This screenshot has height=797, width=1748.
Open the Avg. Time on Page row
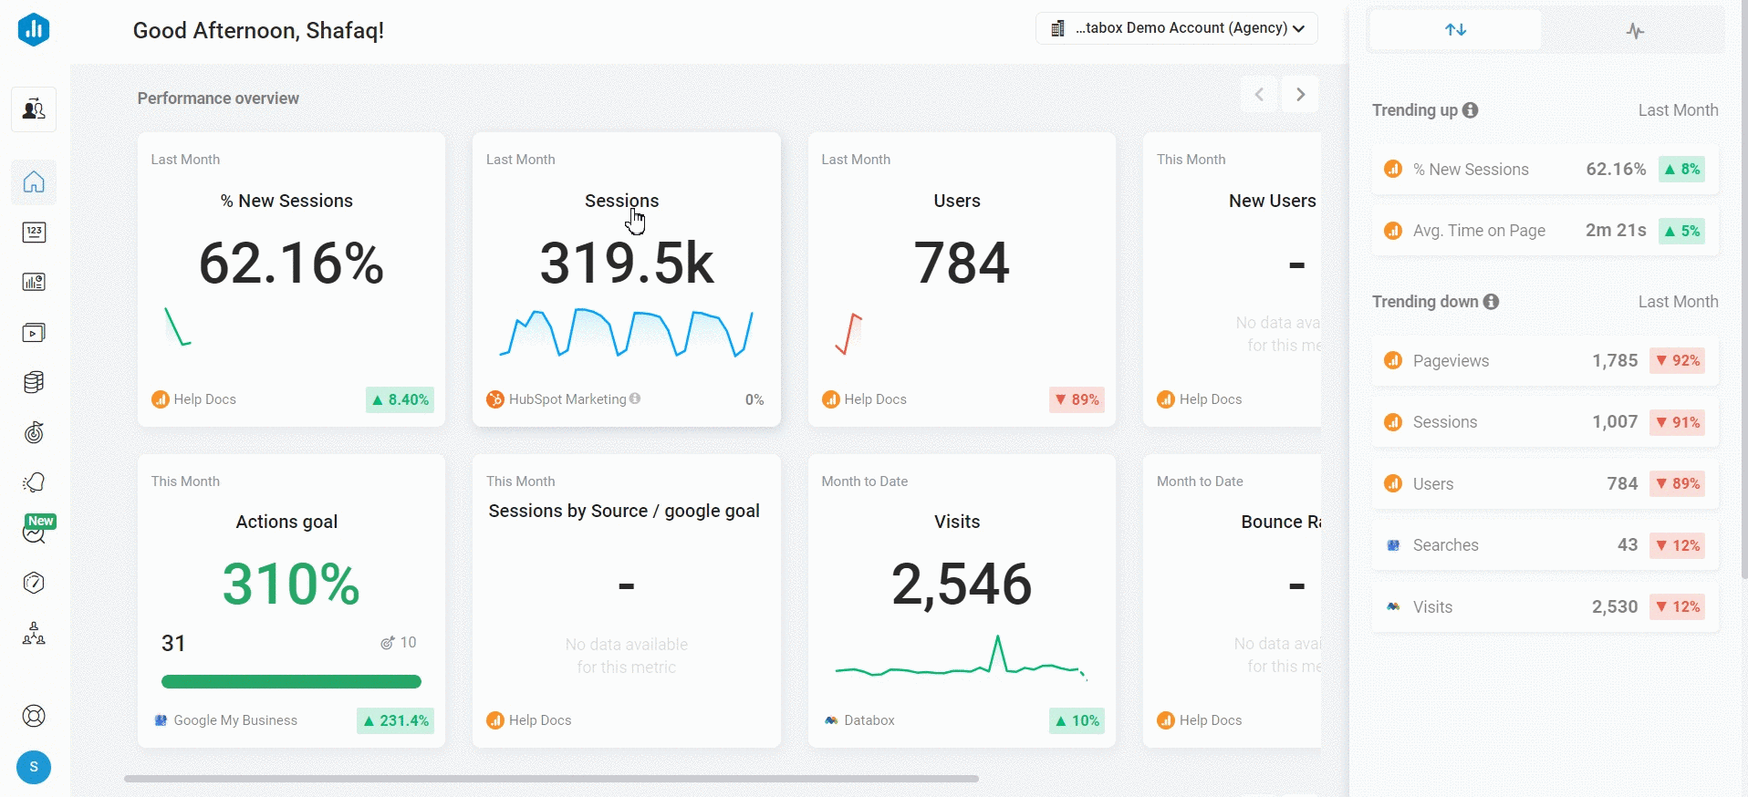(1545, 231)
